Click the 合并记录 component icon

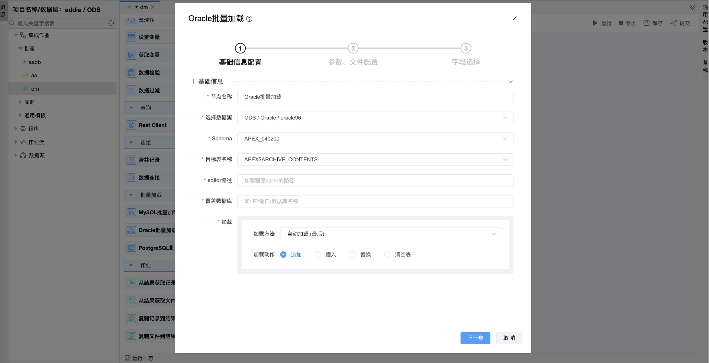(131, 160)
